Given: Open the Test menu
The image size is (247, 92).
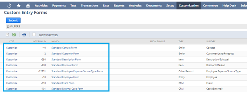Looking at the screenshot, I should tap(73, 6).
